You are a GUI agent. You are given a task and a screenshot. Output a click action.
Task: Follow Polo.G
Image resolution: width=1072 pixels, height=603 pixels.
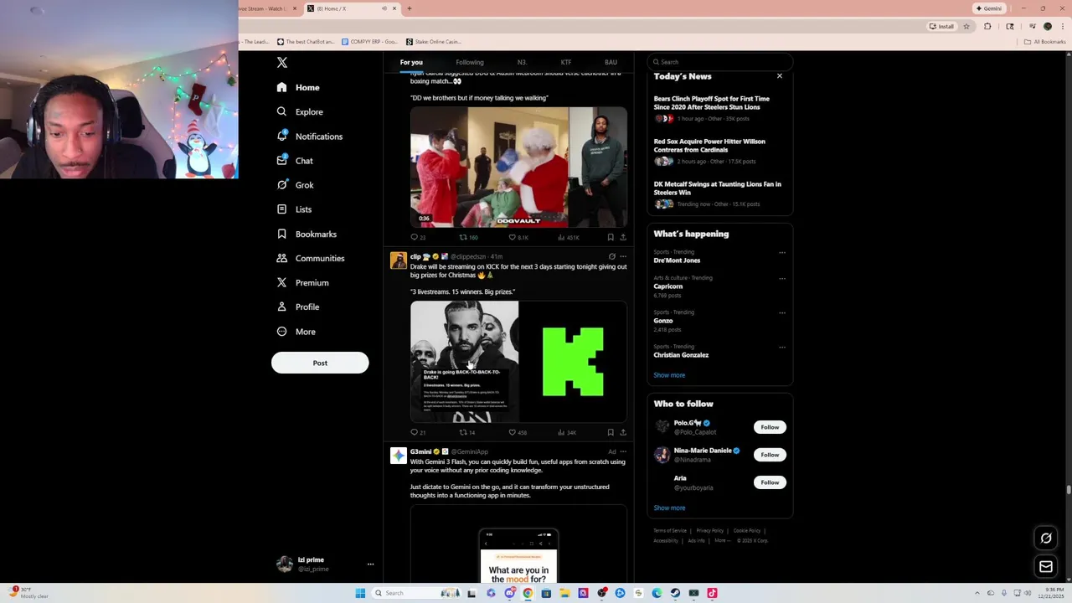770,427
